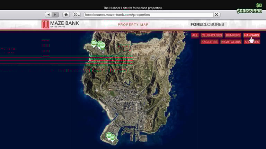266x149 pixels.
Task: Show ALL property types
Action: tap(195, 35)
